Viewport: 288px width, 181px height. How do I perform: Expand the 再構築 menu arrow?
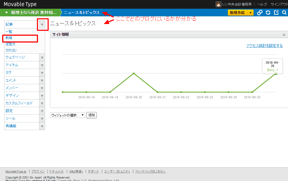point(42,126)
